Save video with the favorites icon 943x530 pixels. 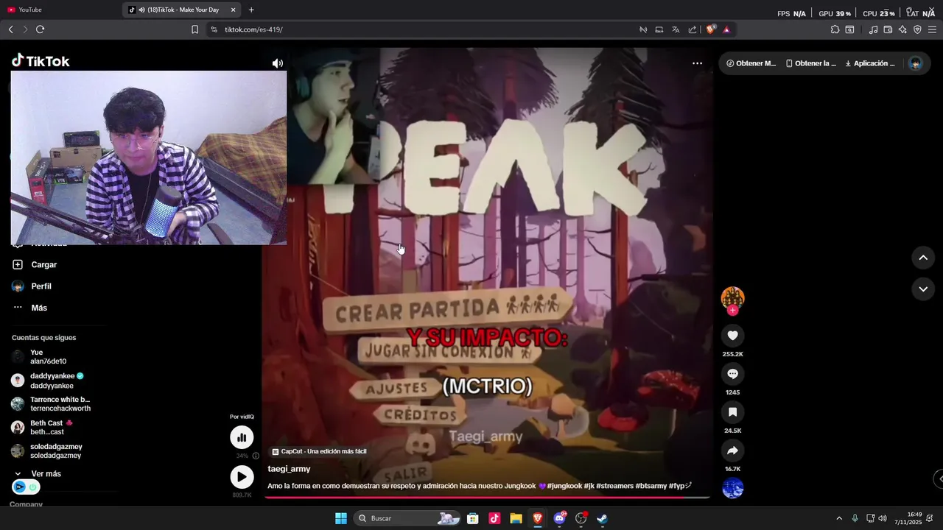tap(732, 412)
